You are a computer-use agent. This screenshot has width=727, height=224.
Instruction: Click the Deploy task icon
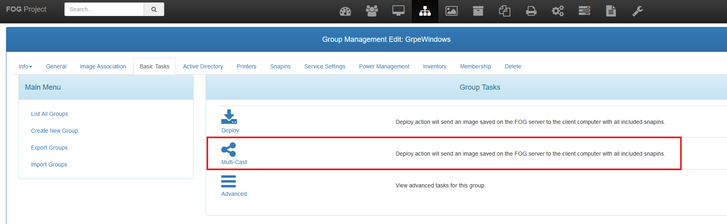pos(229,117)
